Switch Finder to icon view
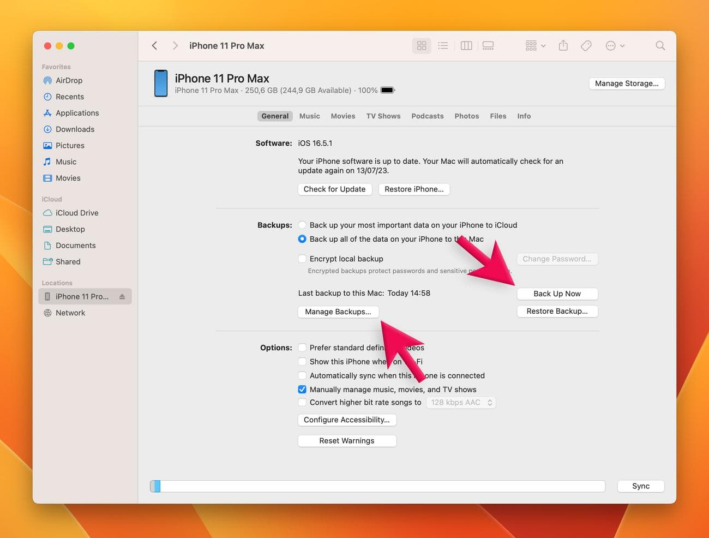Screen dimensions: 709x538 [x=422, y=46]
